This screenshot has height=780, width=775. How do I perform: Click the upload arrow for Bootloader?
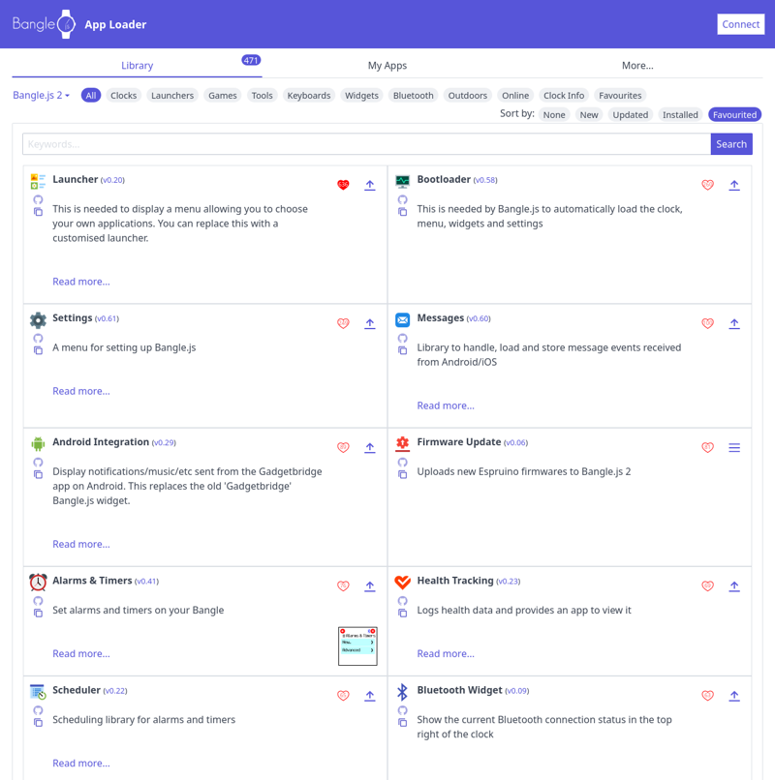(734, 185)
